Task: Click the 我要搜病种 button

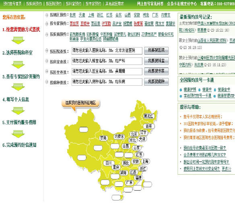Action: point(156,82)
